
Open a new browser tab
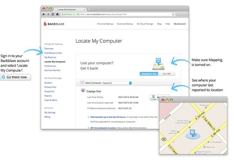point(89,9)
